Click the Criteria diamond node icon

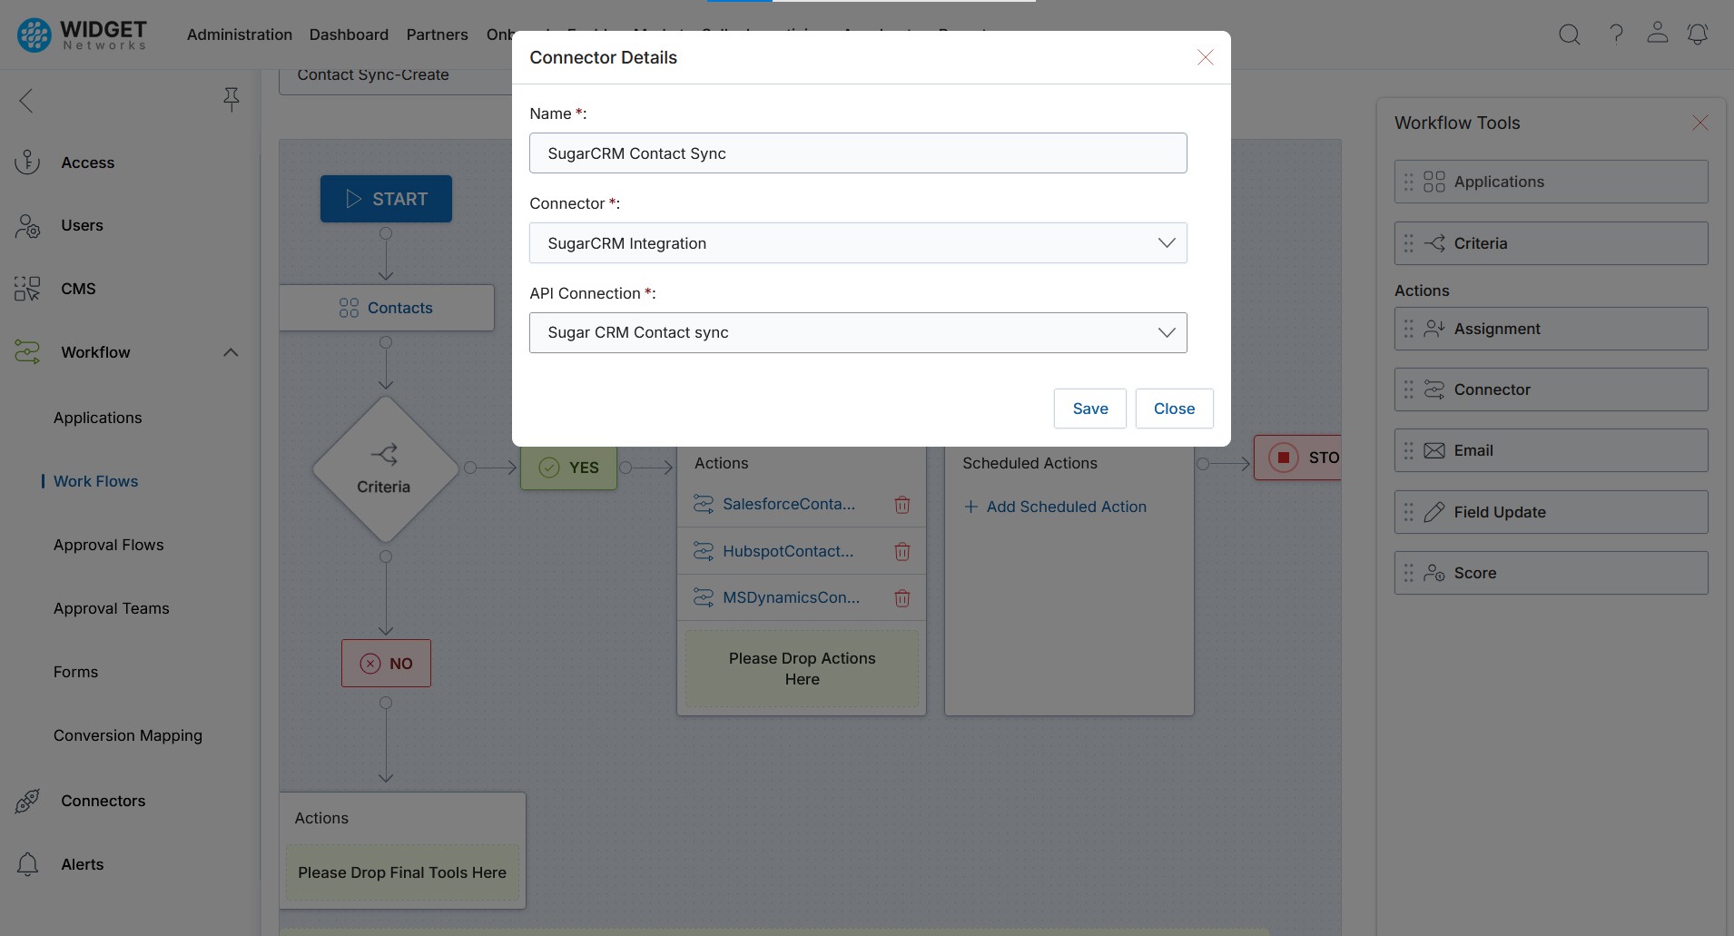point(384,453)
